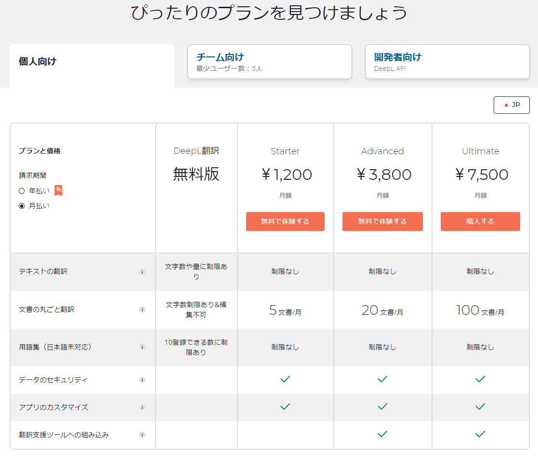538x457 pixels.
Task: Click info icon beside データのセキュリティ
Action: point(142,380)
